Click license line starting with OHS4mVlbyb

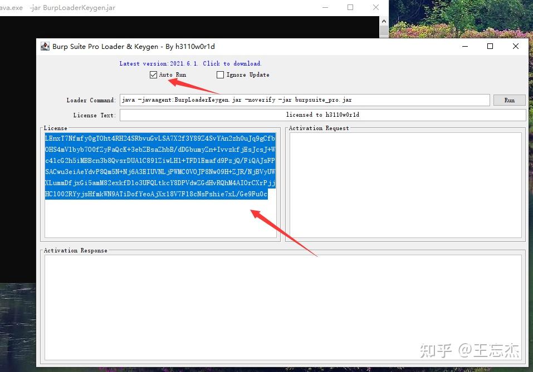click(x=160, y=150)
